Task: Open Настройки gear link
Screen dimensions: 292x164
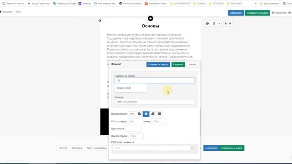Action: coord(279,13)
